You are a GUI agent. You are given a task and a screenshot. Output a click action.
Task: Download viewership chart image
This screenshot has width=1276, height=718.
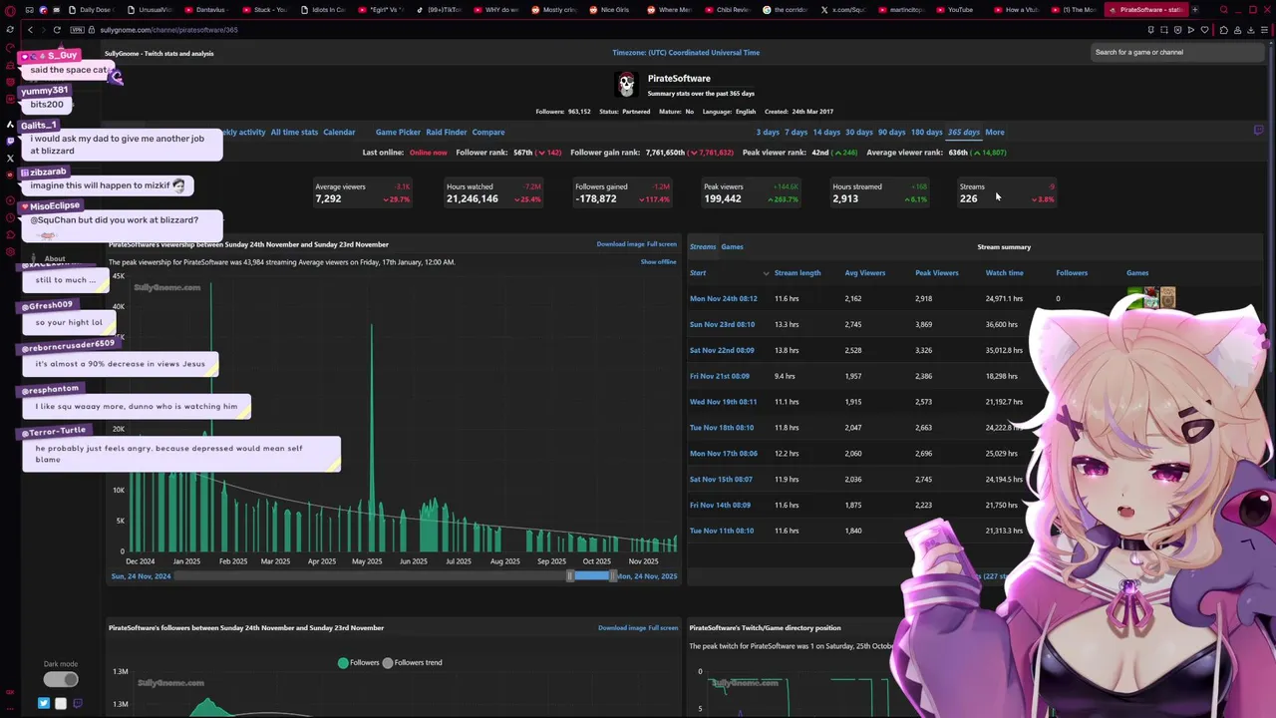click(620, 244)
